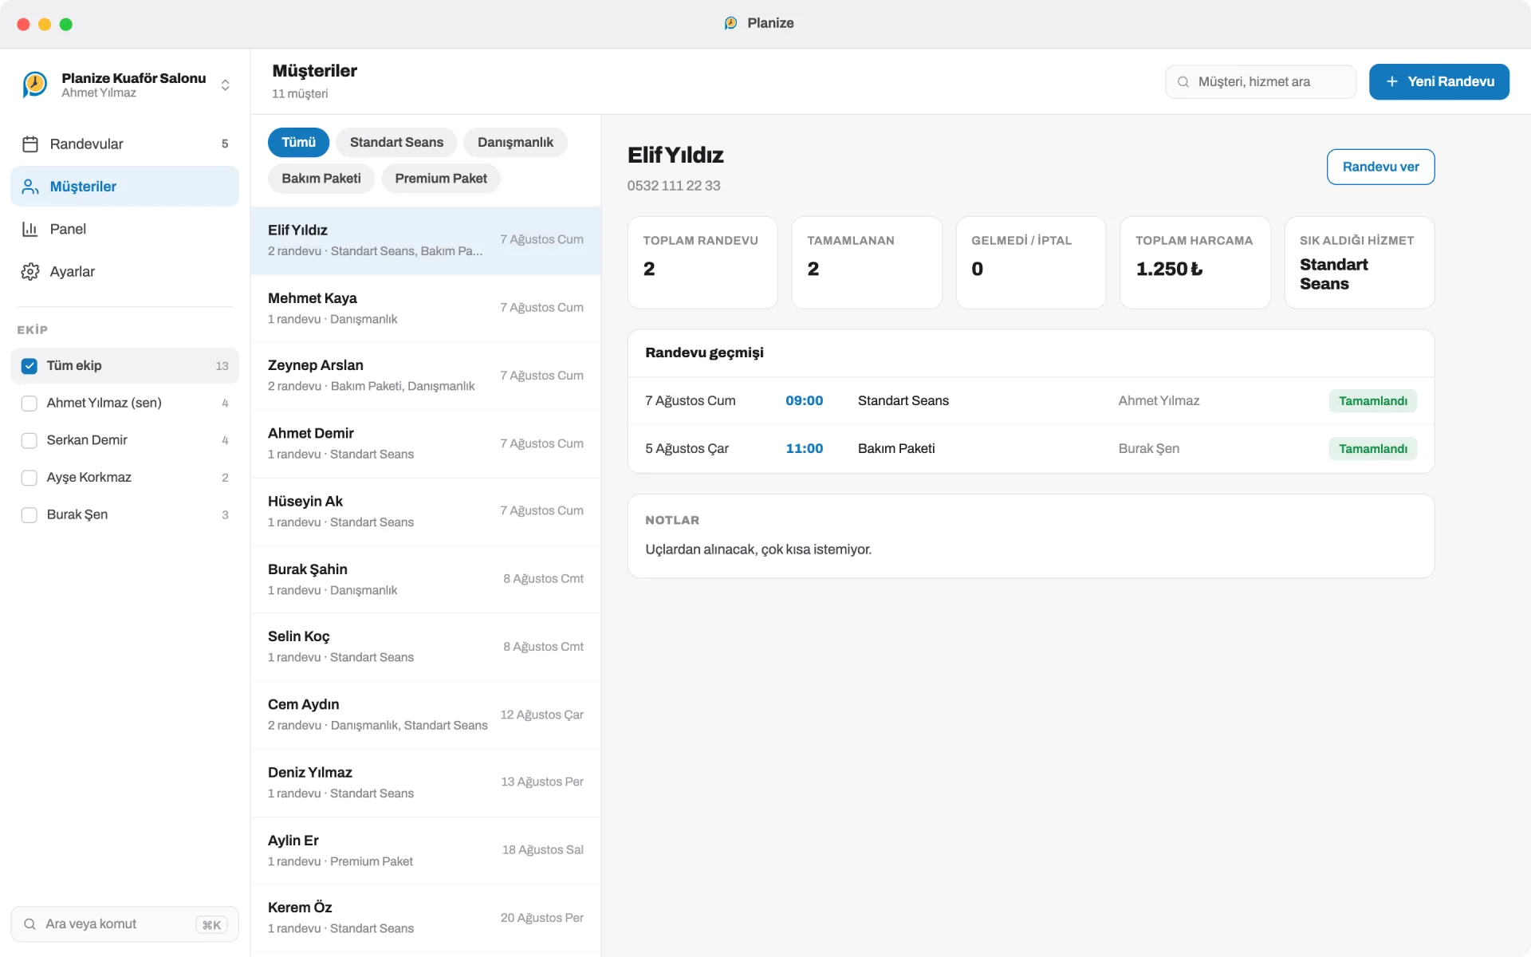The height and width of the screenshot is (957, 1531).
Task: Click the magnifier icon in customer search
Action: [x=1183, y=82]
